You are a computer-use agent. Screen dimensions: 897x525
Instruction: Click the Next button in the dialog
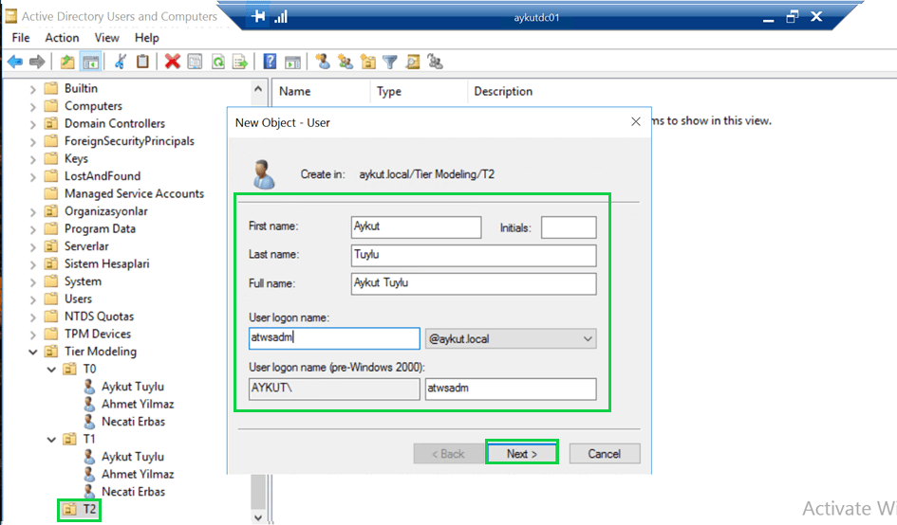521,454
